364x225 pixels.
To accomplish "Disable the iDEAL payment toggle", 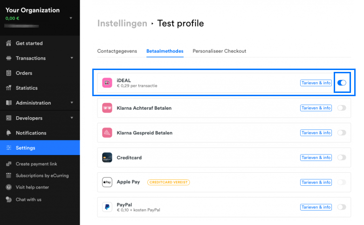I will click(x=342, y=83).
